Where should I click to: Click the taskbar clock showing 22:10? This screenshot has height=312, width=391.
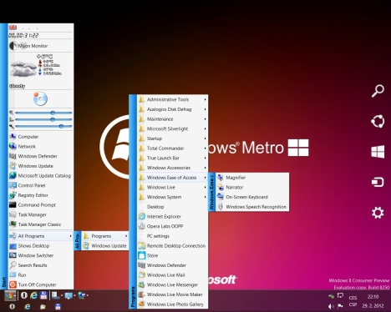click(373, 296)
